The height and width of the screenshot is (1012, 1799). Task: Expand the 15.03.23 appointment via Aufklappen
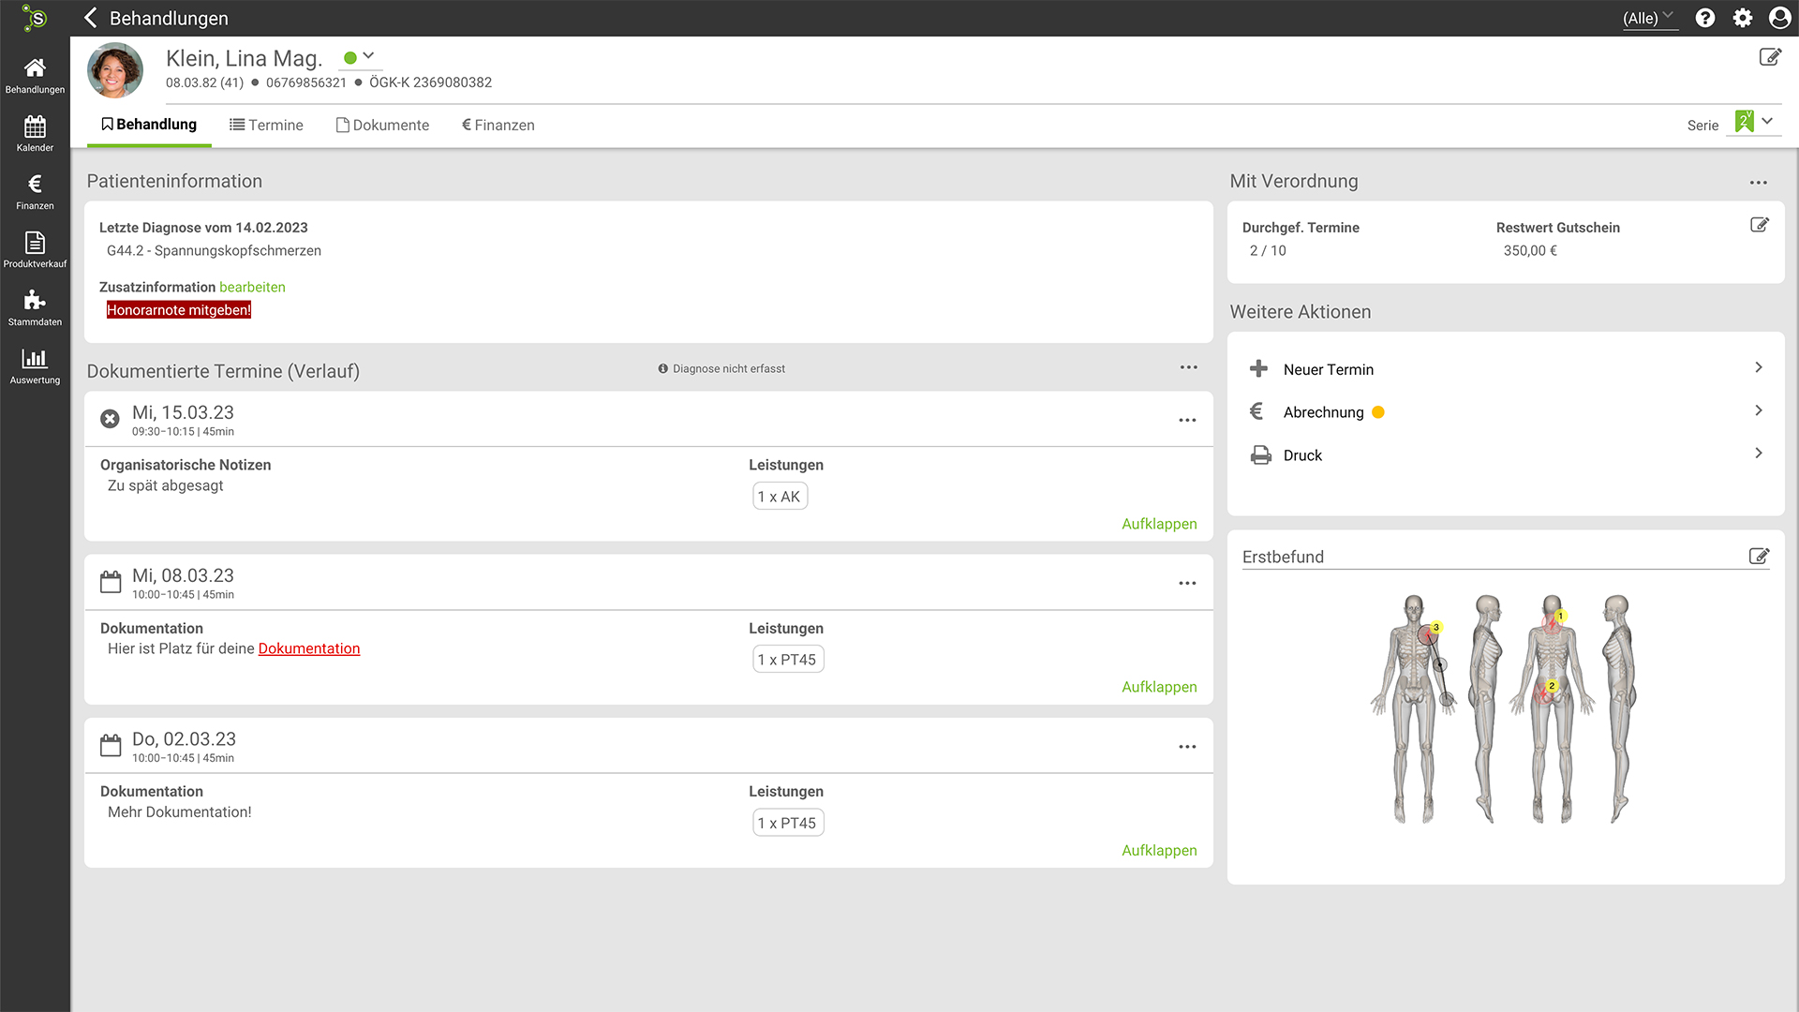pos(1159,524)
